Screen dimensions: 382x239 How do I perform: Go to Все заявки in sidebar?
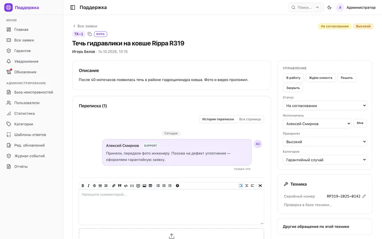32,40
